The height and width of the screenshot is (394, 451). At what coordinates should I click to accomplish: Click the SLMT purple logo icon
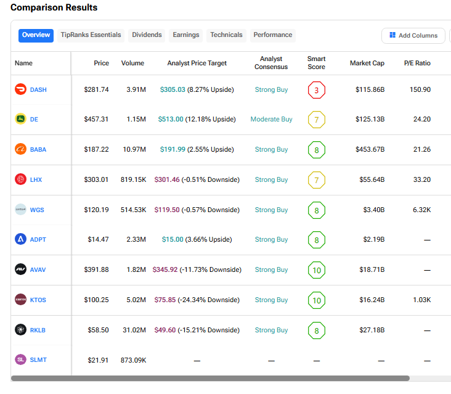coord(21,359)
